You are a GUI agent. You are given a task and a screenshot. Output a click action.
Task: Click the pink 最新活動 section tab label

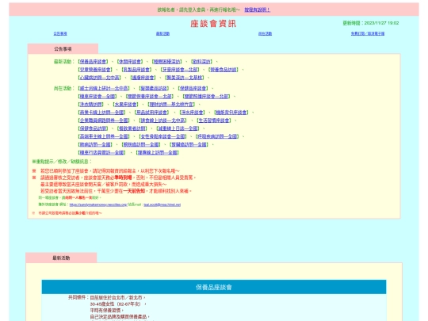tap(61, 258)
